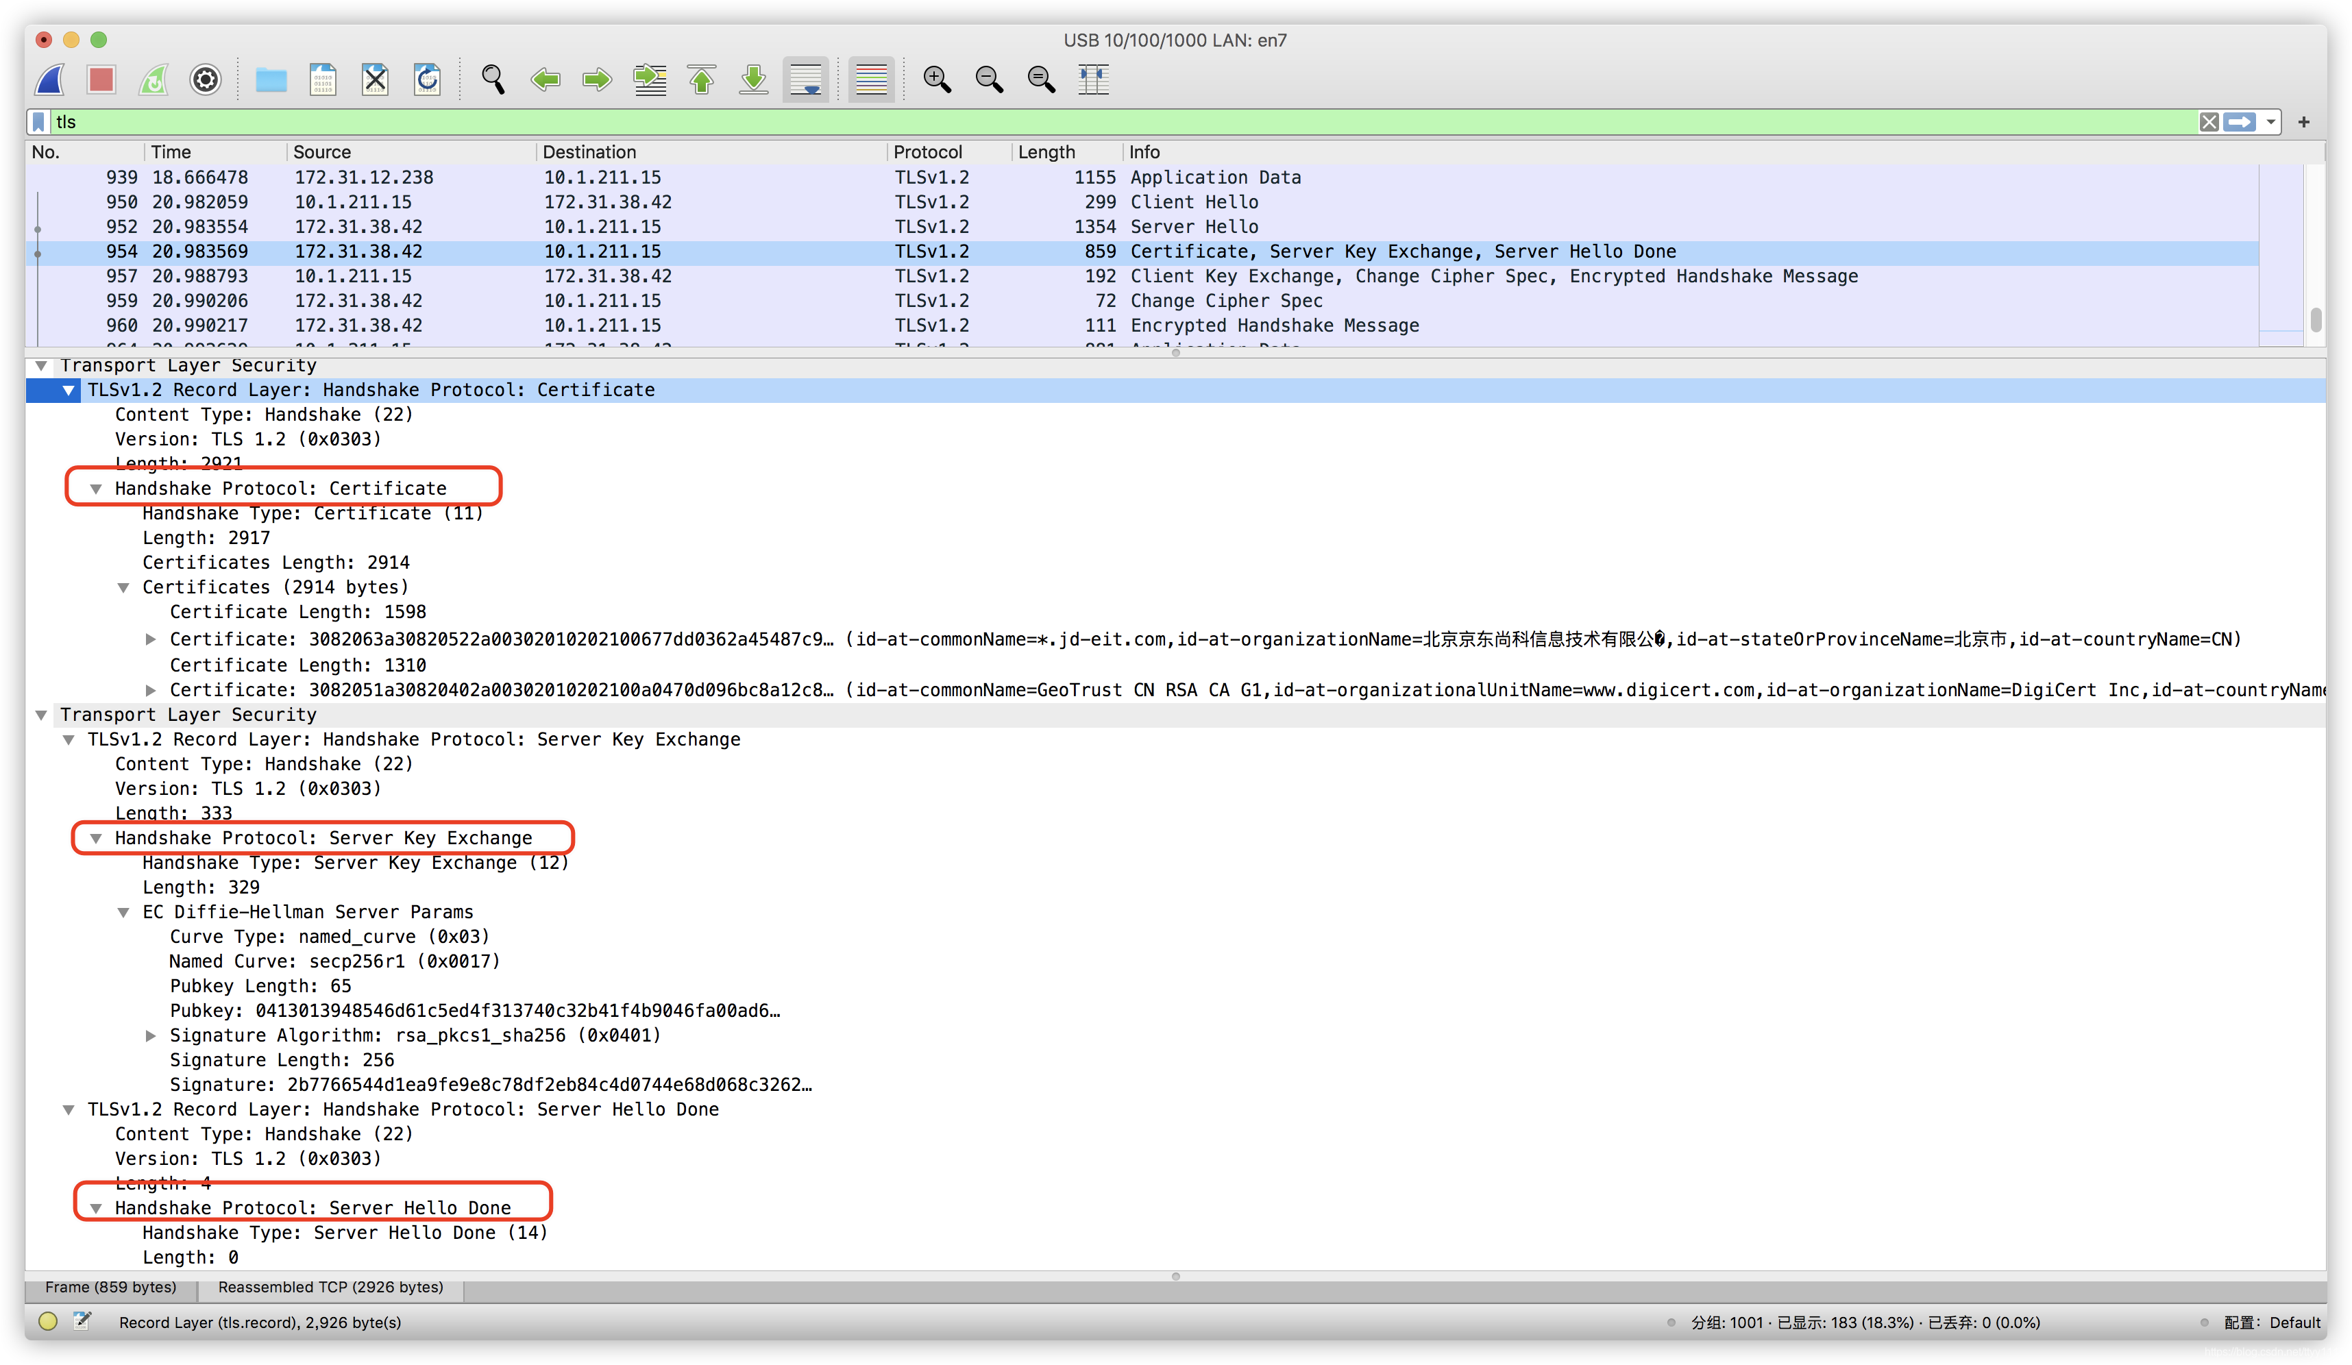The width and height of the screenshot is (2352, 1365).
Task: Reload this capture file
Action: [x=428, y=79]
